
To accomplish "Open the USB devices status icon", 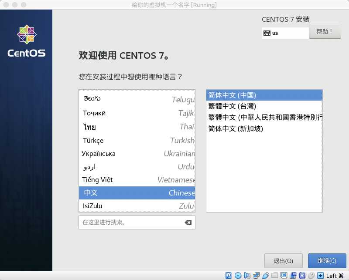I will coord(266,276).
